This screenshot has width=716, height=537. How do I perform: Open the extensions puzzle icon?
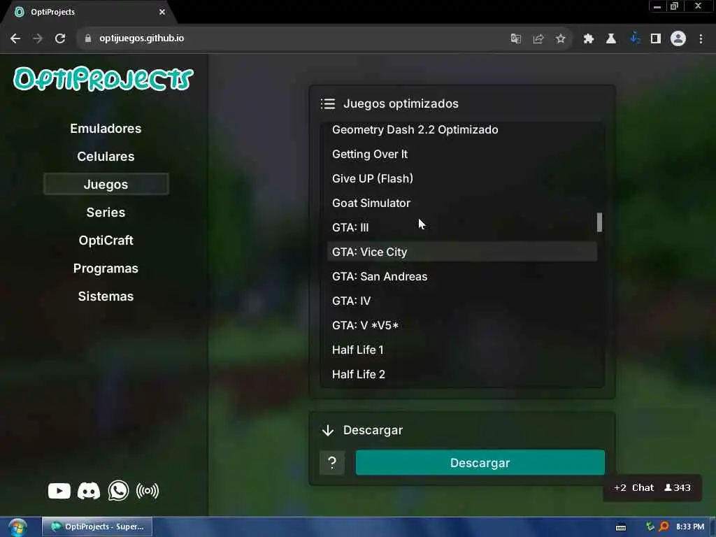[x=589, y=38]
